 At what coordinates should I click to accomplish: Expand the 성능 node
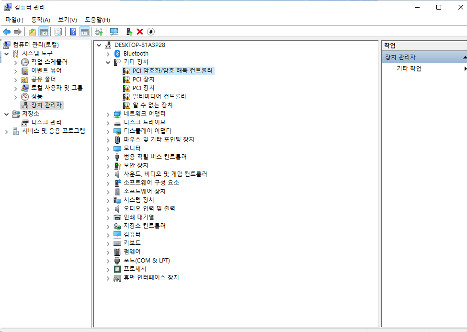click(x=15, y=97)
